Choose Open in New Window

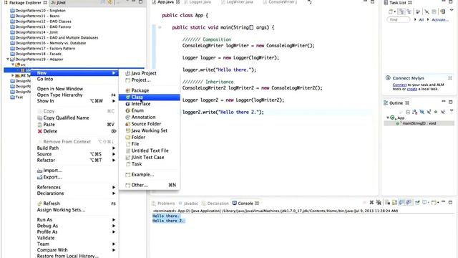point(74,89)
